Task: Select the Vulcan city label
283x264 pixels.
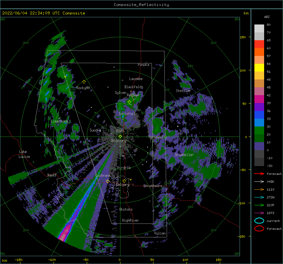Action: click(160, 233)
